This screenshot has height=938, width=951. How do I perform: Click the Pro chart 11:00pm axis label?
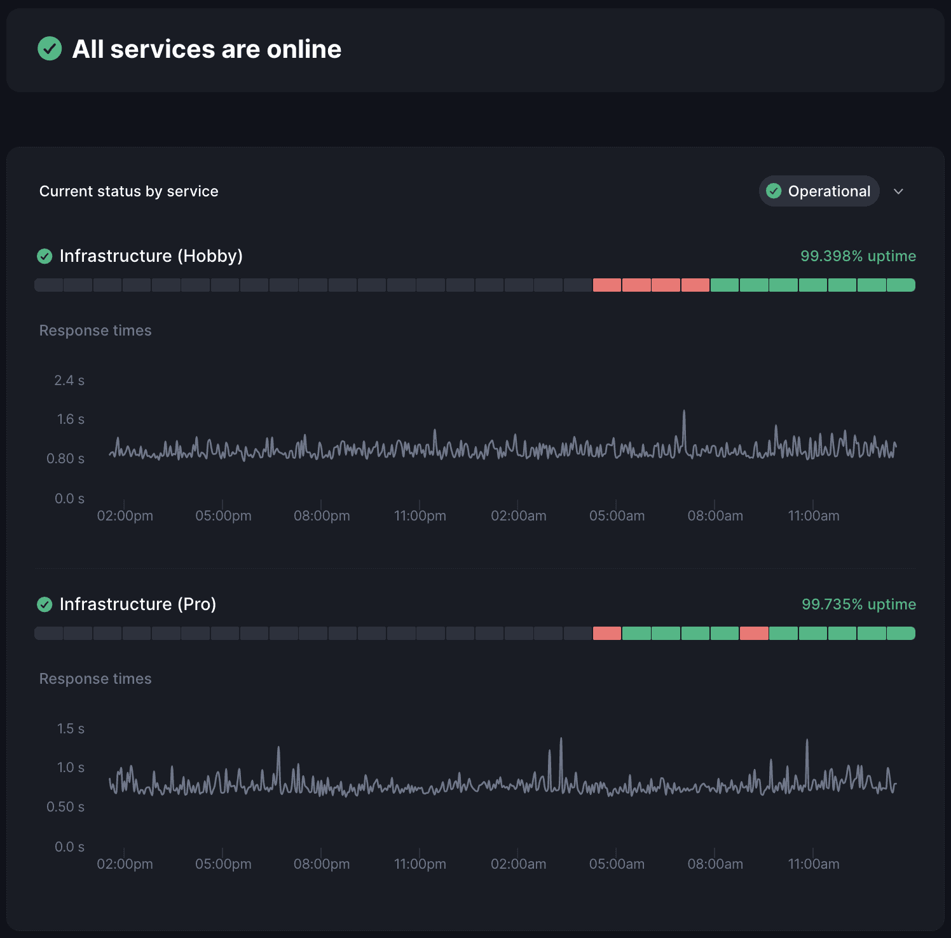point(420,864)
